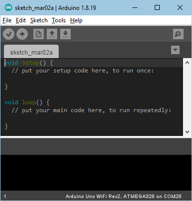Image resolution: width=192 pixels, height=201 pixels.
Task: Open the Help menu
Action: [76, 20]
